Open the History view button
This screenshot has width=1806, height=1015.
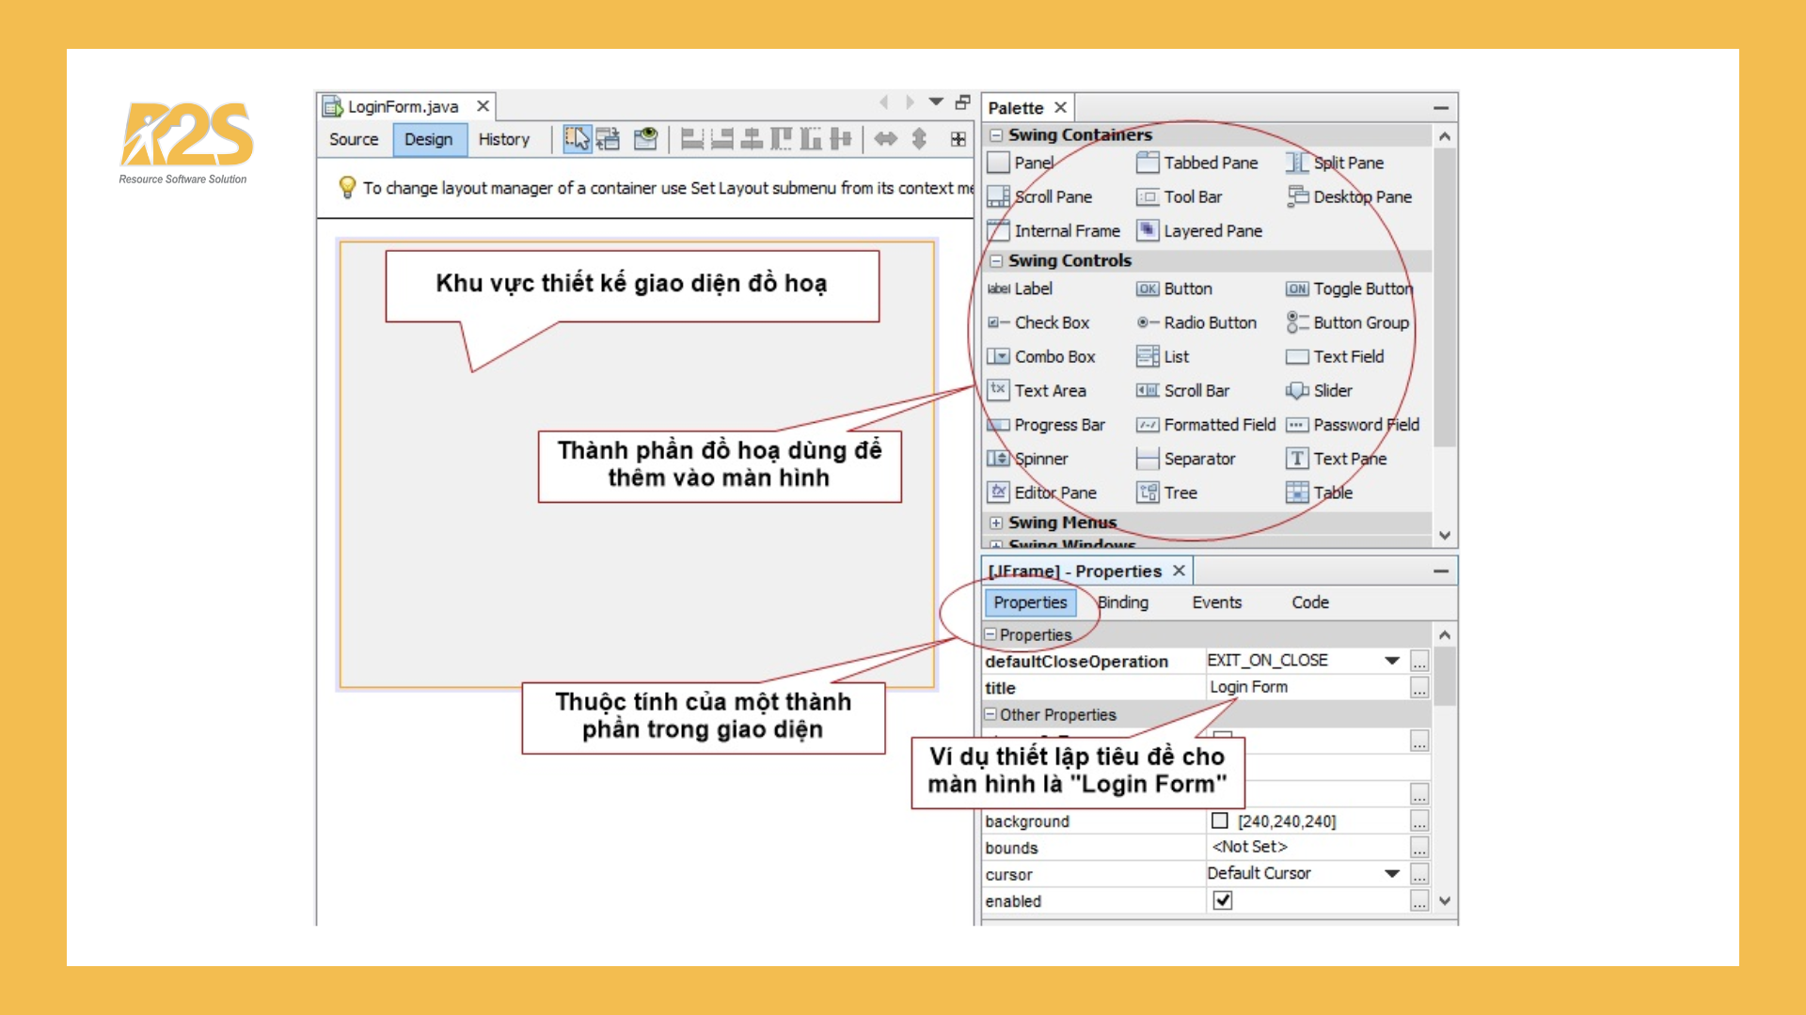(x=503, y=139)
